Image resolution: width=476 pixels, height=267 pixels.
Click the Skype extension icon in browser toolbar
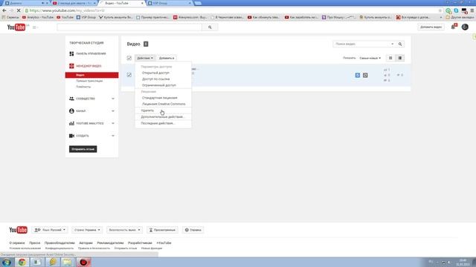point(456,10)
